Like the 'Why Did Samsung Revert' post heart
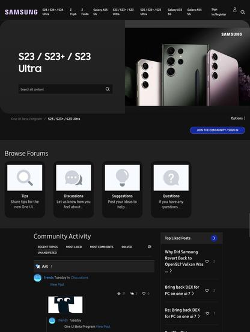This screenshot has height=332, width=250. [207, 261]
